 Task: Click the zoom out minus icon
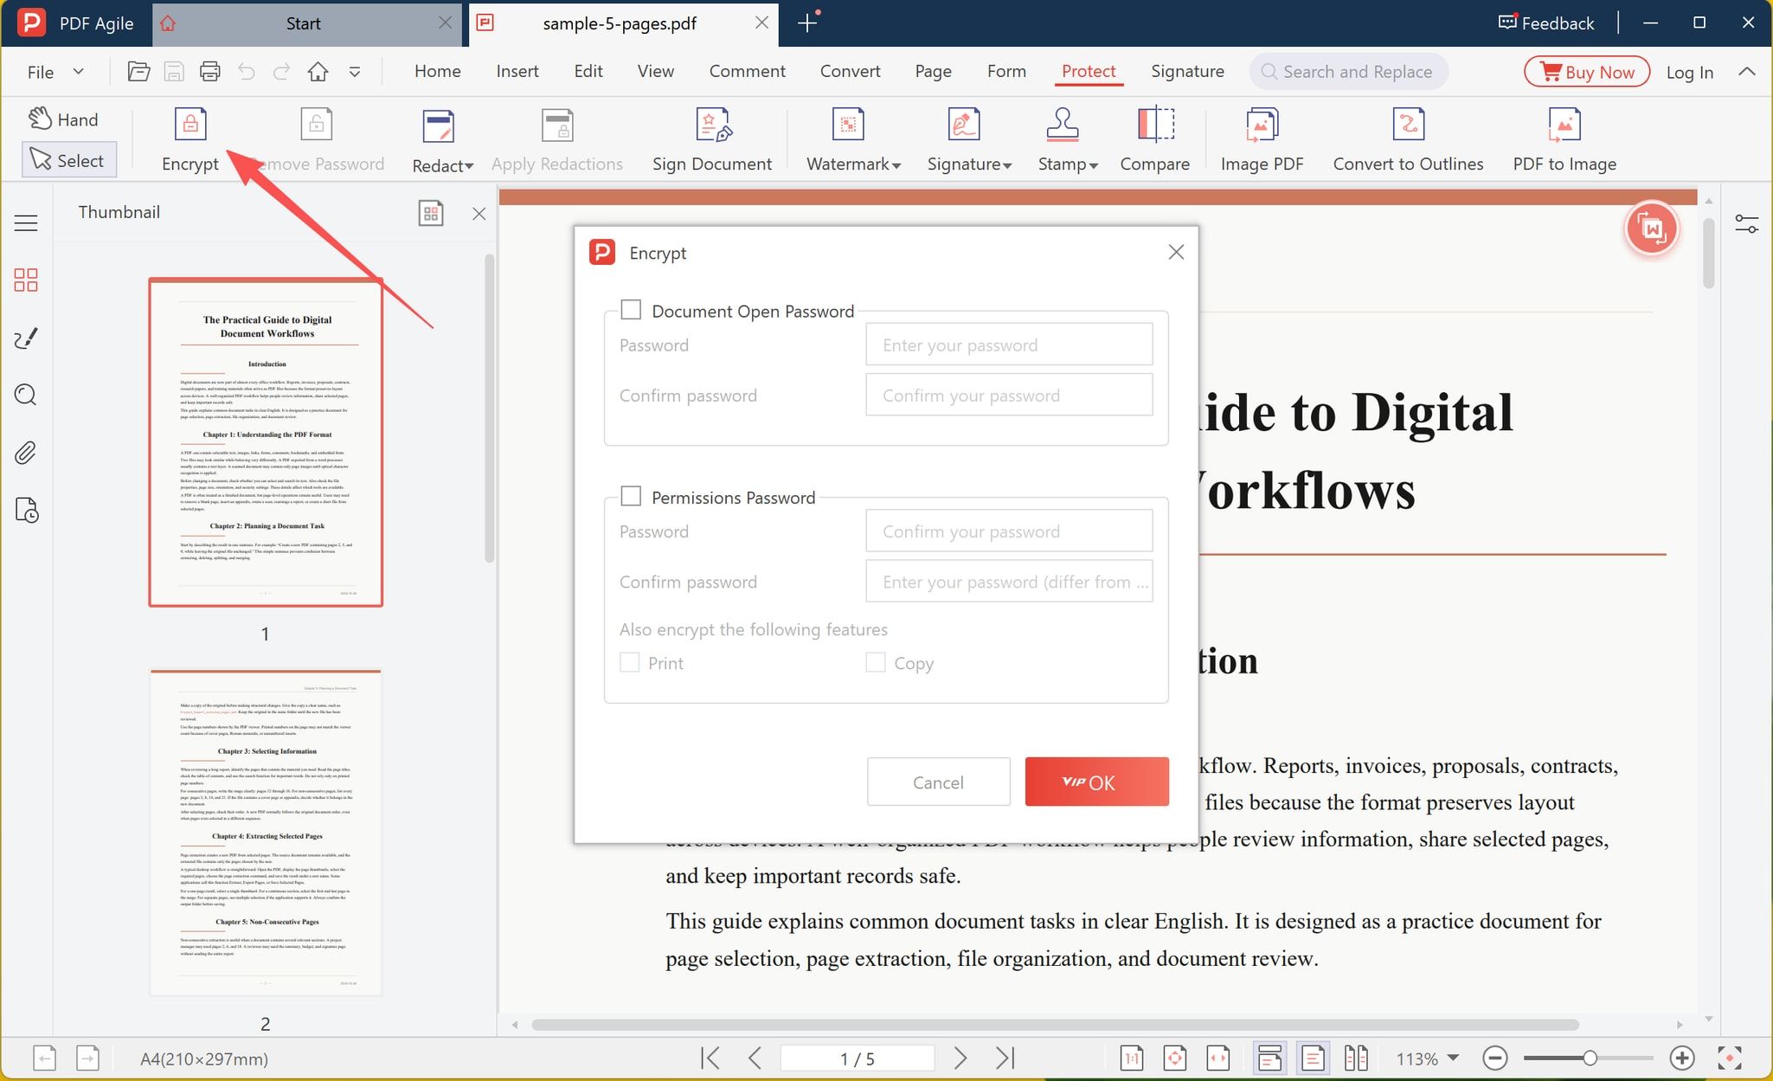click(x=1494, y=1058)
